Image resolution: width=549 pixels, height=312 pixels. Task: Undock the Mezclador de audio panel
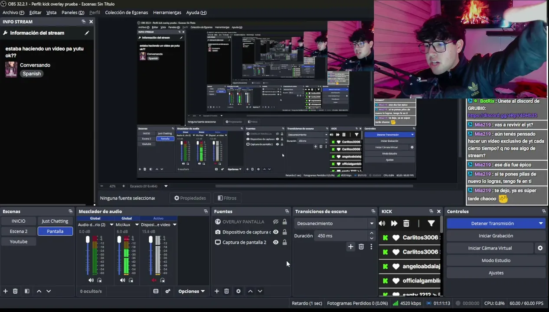point(206,211)
